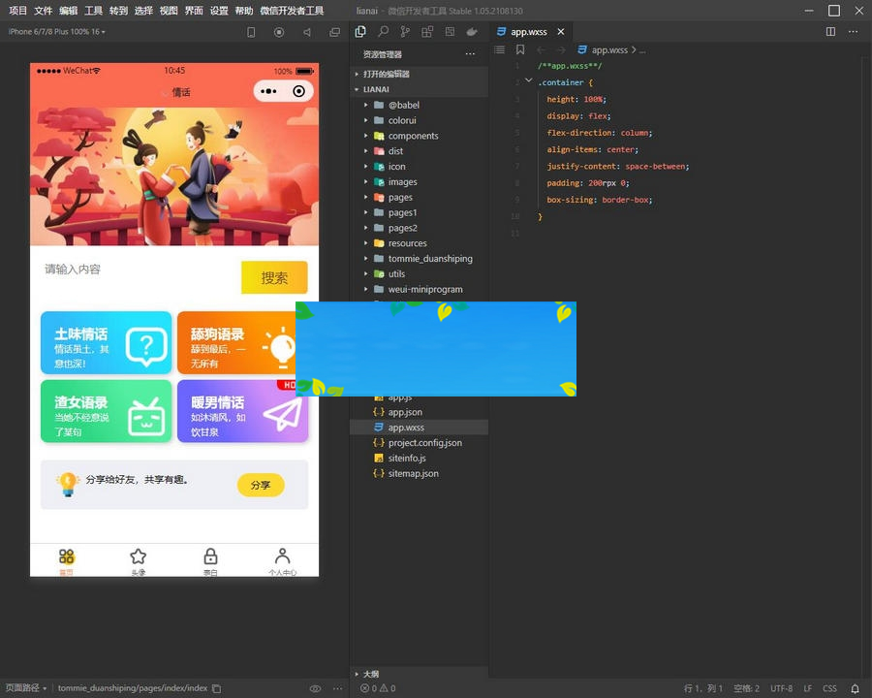The width and height of the screenshot is (872, 698).
Task: Collapse the .container rule with the fold arrow
Action: (528, 81)
